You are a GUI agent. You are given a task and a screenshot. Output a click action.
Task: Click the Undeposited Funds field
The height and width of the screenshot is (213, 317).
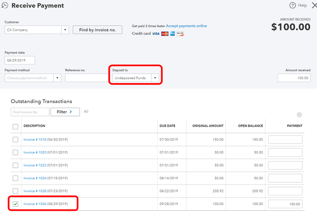[132, 78]
